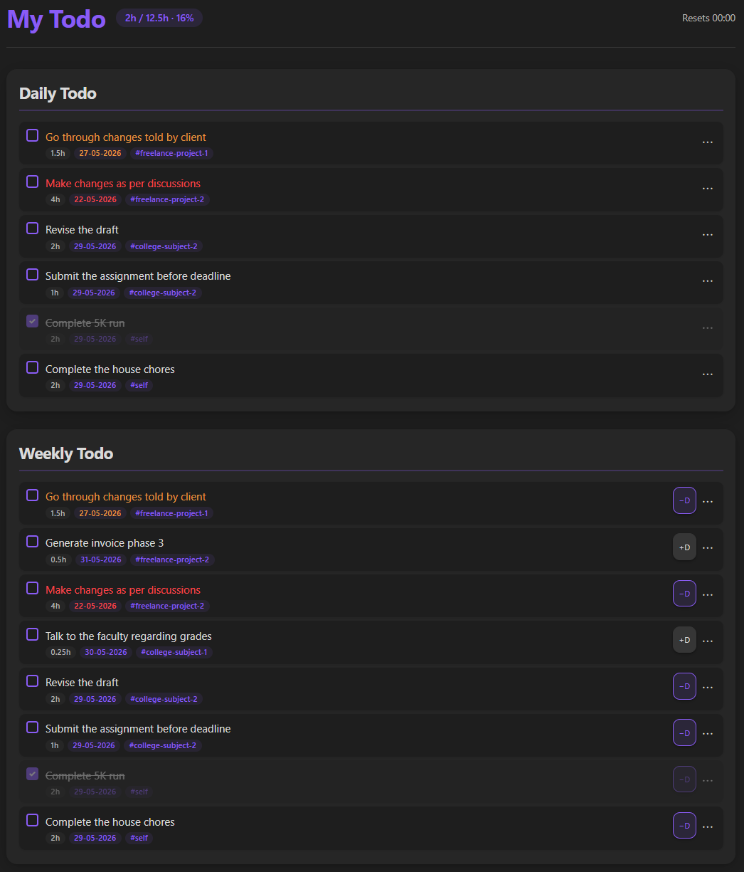
Task: Select the #college-subject-1 tag
Action: (x=174, y=652)
